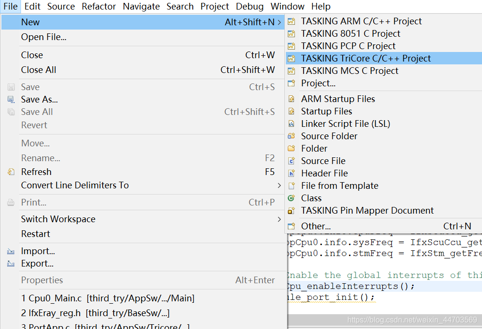Select Close All in File menu
Image resolution: width=482 pixels, height=329 pixels.
(x=143, y=70)
